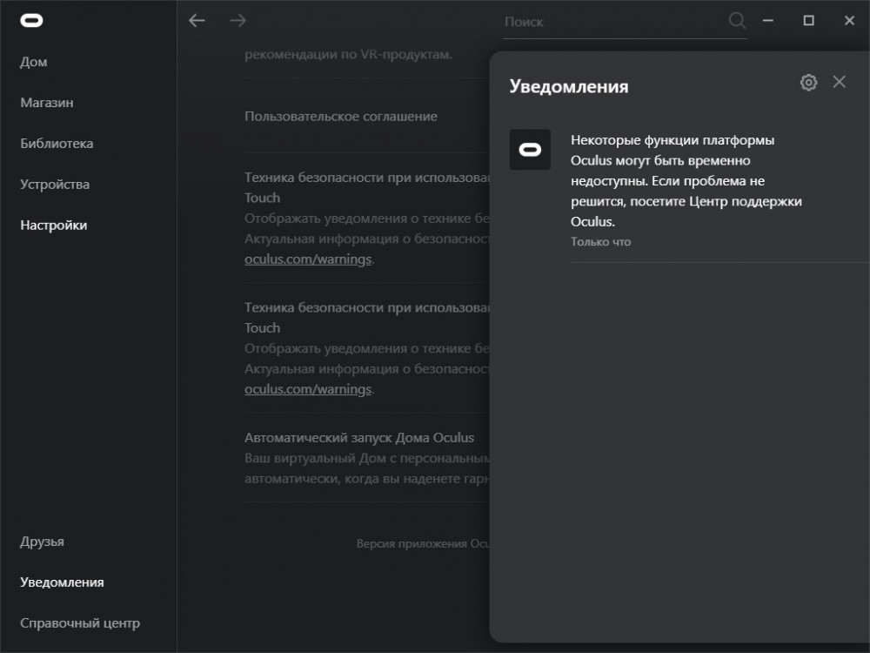Click the Версия приложения text

click(x=423, y=543)
